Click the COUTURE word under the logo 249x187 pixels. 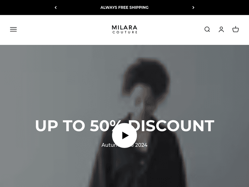[125, 32]
